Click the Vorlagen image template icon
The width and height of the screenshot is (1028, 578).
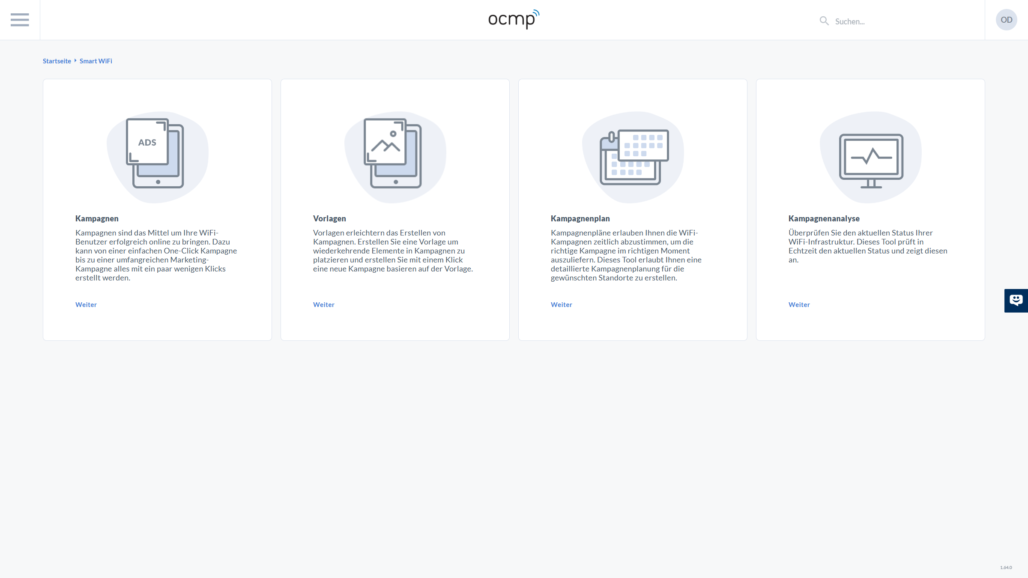point(393,153)
